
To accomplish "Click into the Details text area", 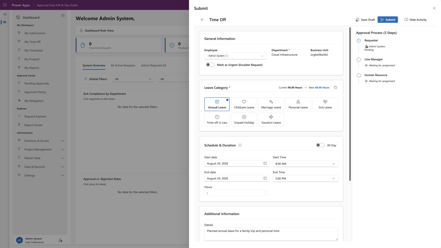I will tap(271, 234).
